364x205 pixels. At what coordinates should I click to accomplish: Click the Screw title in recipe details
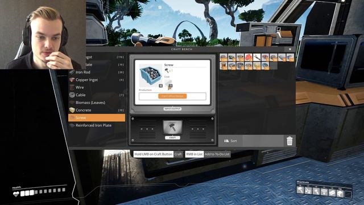pyautogui.click(x=169, y=65)
